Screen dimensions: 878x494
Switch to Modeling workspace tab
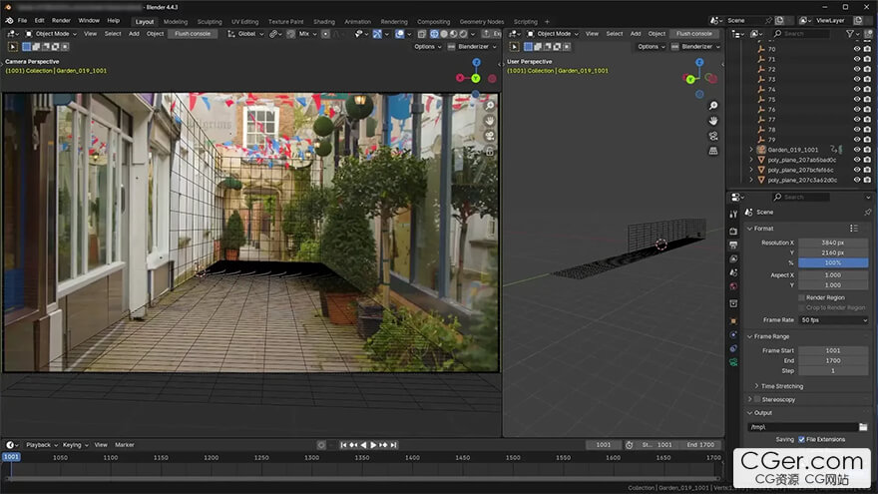pos(176,22)
